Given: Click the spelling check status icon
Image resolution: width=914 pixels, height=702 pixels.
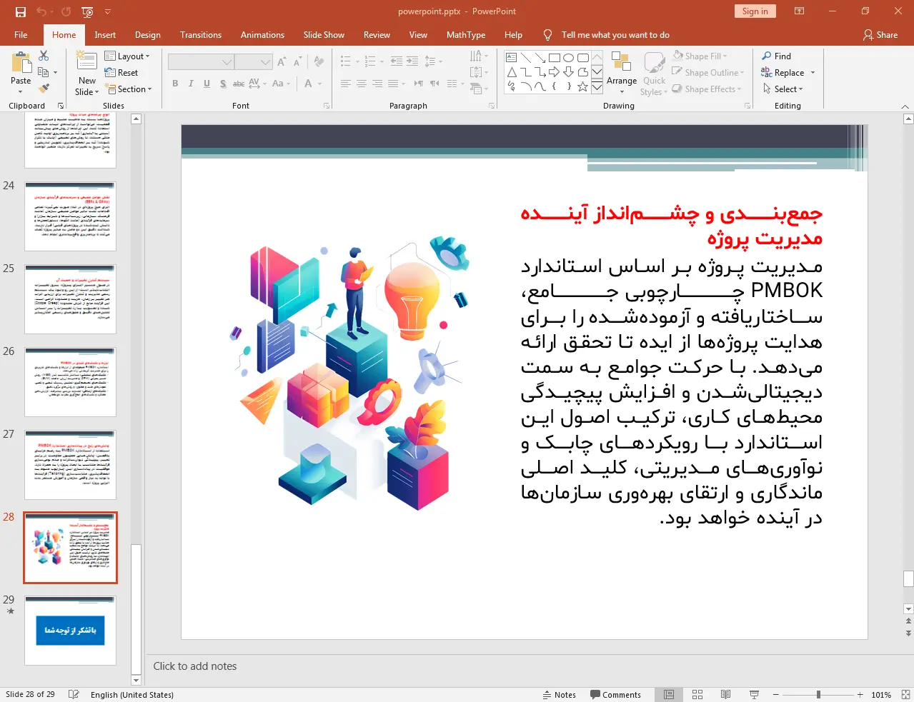Looking at the screenshot, I should coord(74,694).
